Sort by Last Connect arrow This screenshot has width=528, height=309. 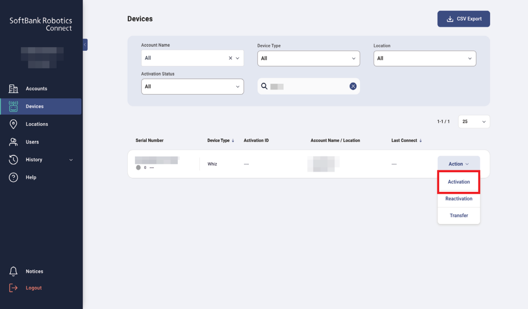pyautogui.click(x=420, y=140)
